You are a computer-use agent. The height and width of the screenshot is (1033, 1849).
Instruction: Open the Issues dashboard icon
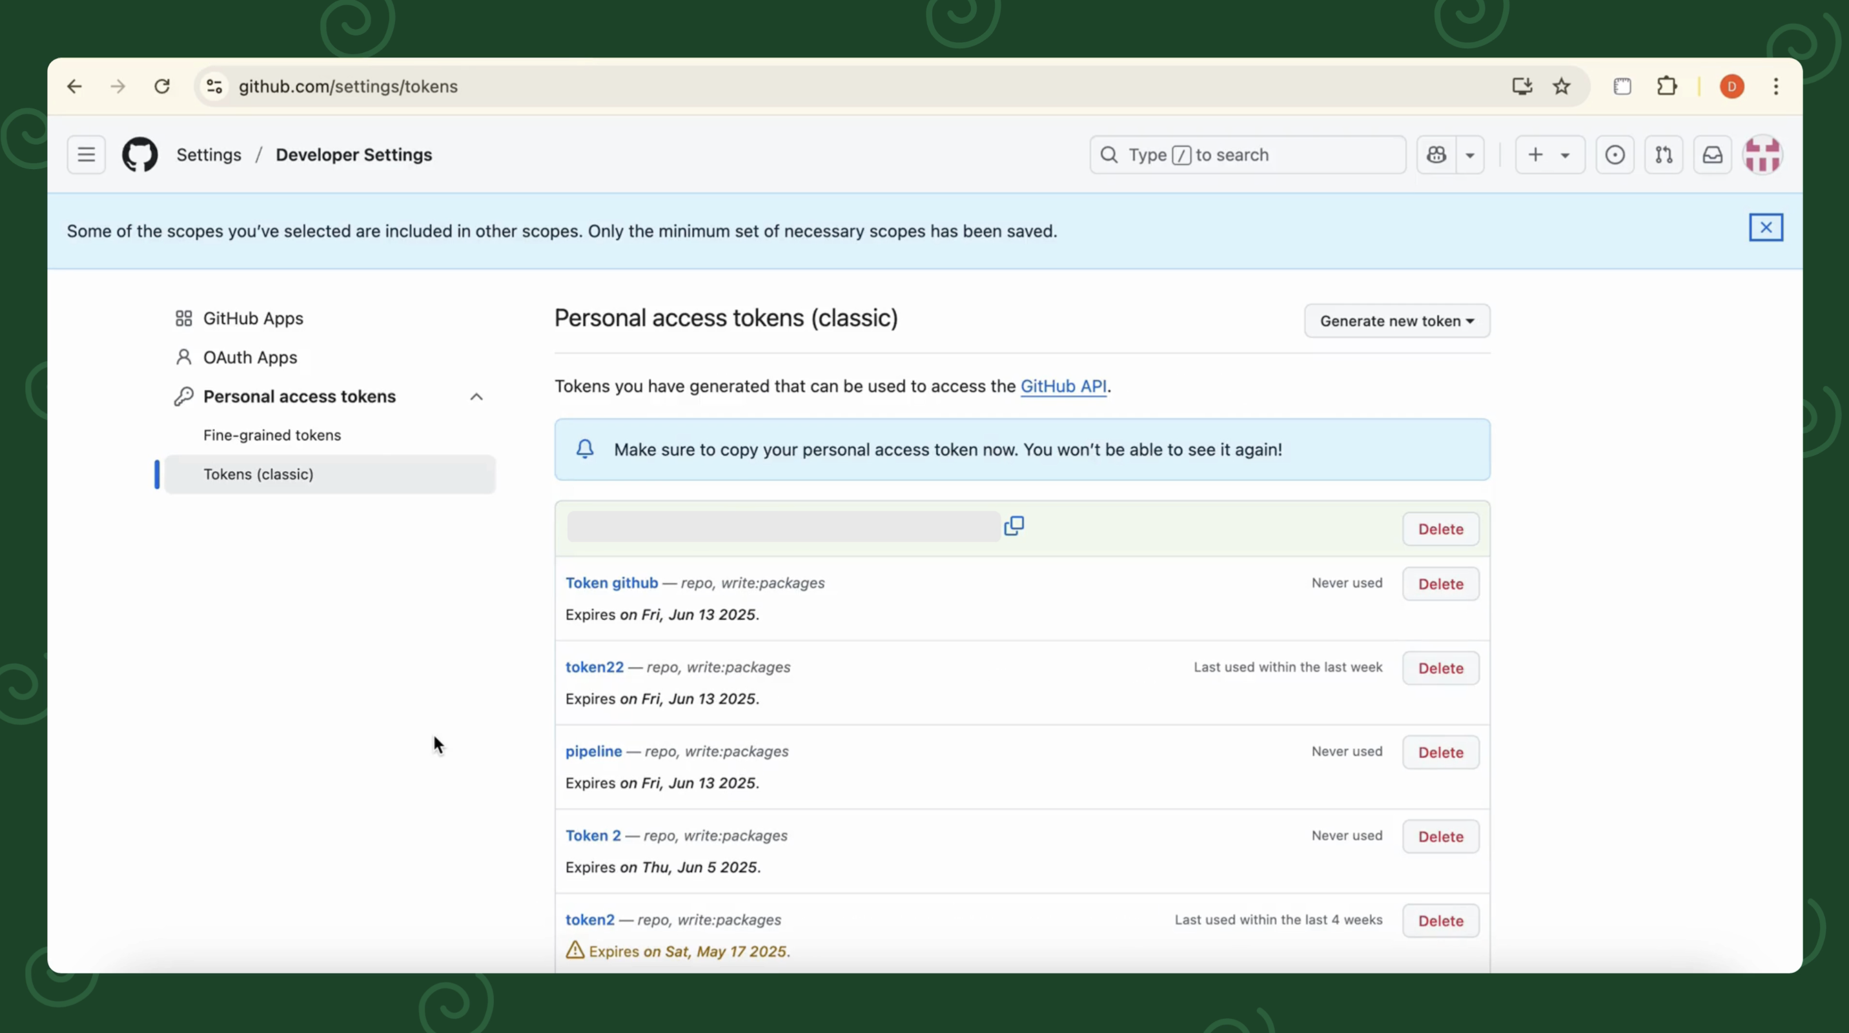click(1615, 154)
